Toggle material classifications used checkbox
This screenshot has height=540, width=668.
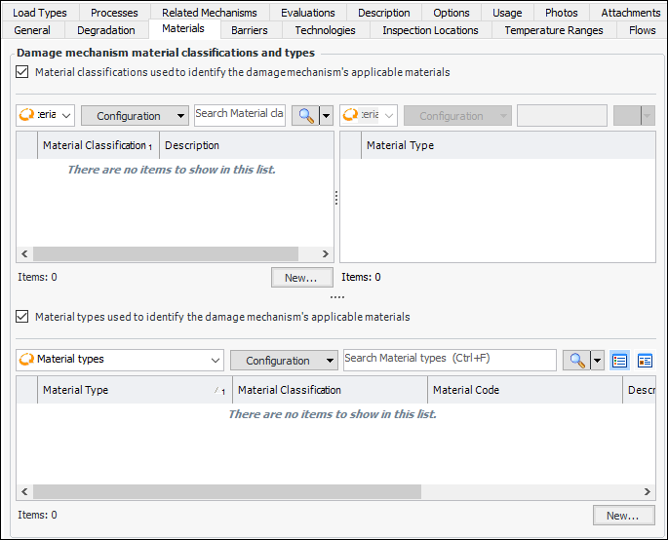pos(22,71)
